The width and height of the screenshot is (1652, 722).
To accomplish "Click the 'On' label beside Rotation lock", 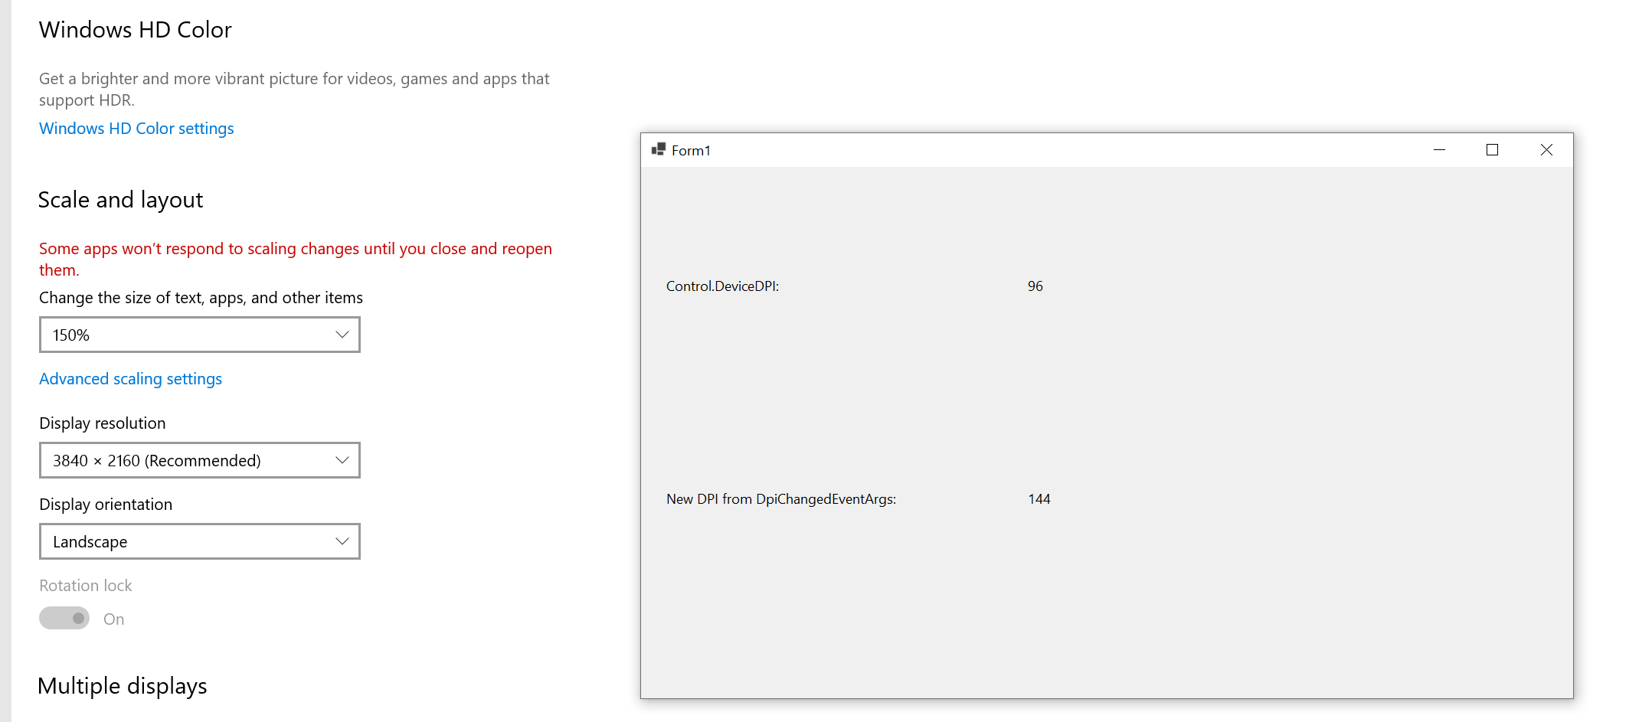I will pos(113,619).
